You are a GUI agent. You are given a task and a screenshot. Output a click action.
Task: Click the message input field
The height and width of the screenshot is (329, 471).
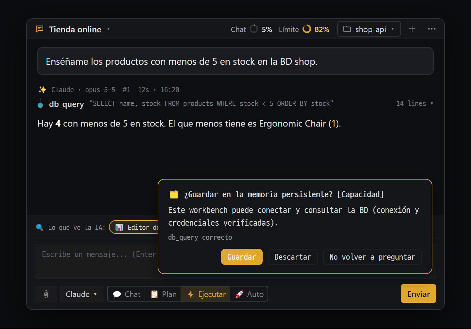(97, 261)
